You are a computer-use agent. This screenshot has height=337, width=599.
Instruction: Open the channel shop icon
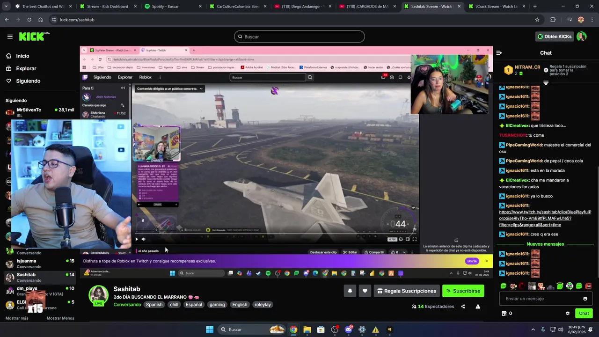[x=504, y=314]
